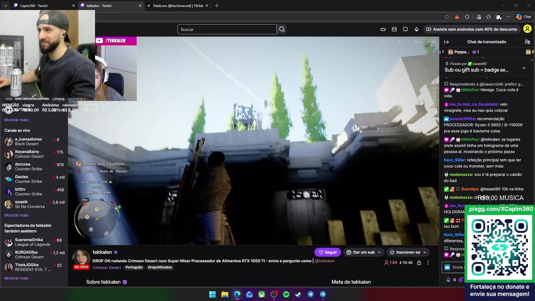535x301 pixels.
Task: Open the stream options three-dot menu
Action: click(428, 263)
